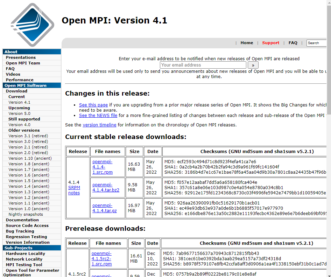Select Version 1.5 (ancient) in sidebar
Screen dimensions: 331x277
[29, 181]
